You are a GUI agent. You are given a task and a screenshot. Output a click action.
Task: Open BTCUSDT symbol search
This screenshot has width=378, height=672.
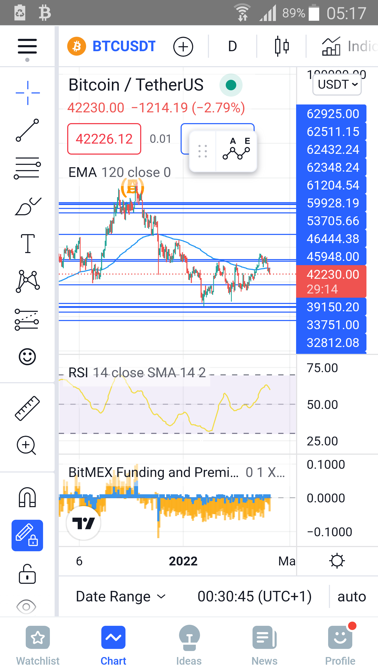tap(124, 46)
